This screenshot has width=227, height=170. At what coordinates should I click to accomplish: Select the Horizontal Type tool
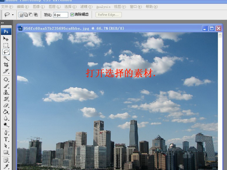(6, 139)
